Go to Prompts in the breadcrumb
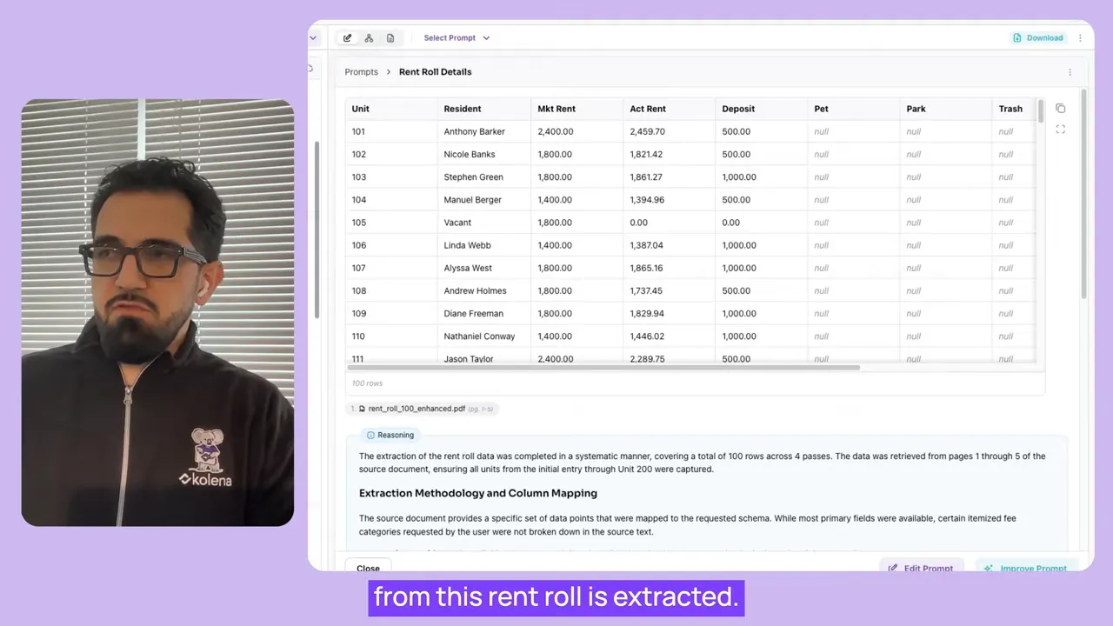The width and height of the screenshot is (1113, 626). point(361,71)
